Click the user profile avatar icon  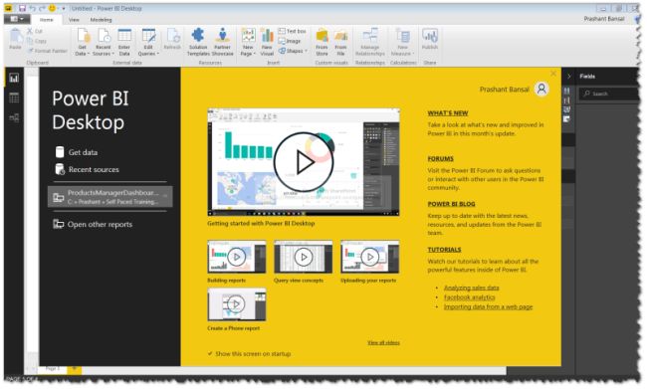(x=541, y=89)
